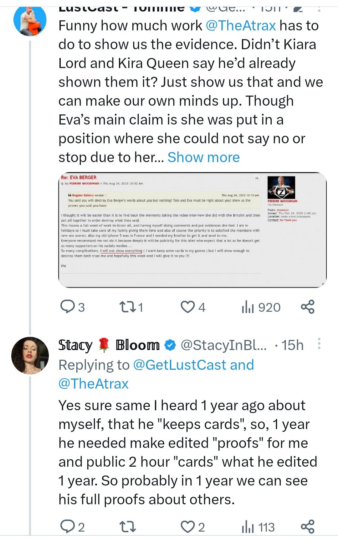The height and width of the screenshot is (541, 338).
Task: Expand tweet with Show more
Action: coord(203,157)
